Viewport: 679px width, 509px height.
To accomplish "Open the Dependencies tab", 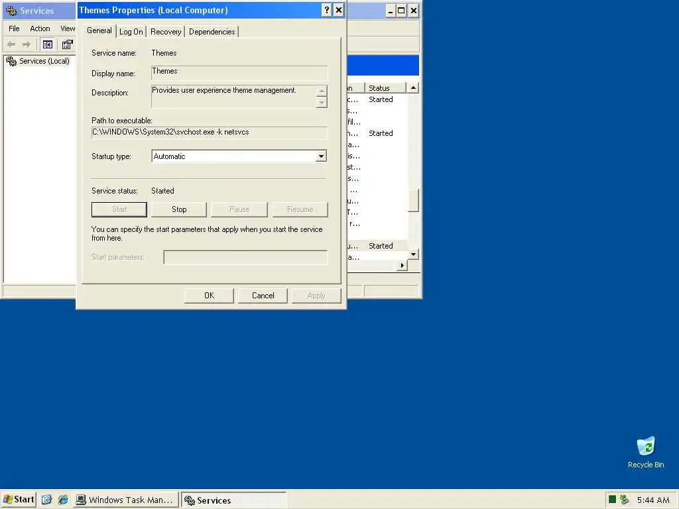I will coord(212,32).
